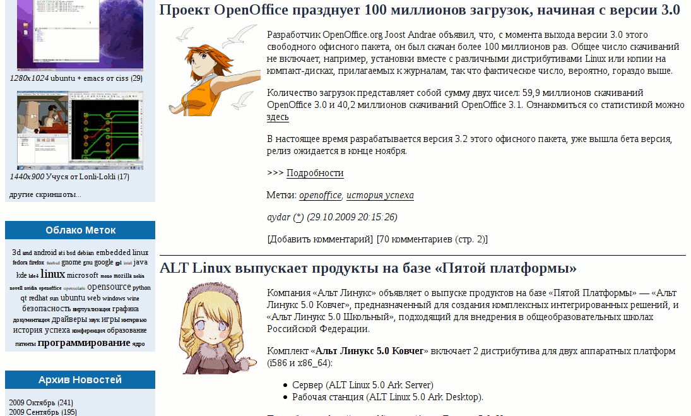Open the OpenOffice 100 million downloads headline
The width and height of the screenshot is (691, 416).
[x=420, y=9]
